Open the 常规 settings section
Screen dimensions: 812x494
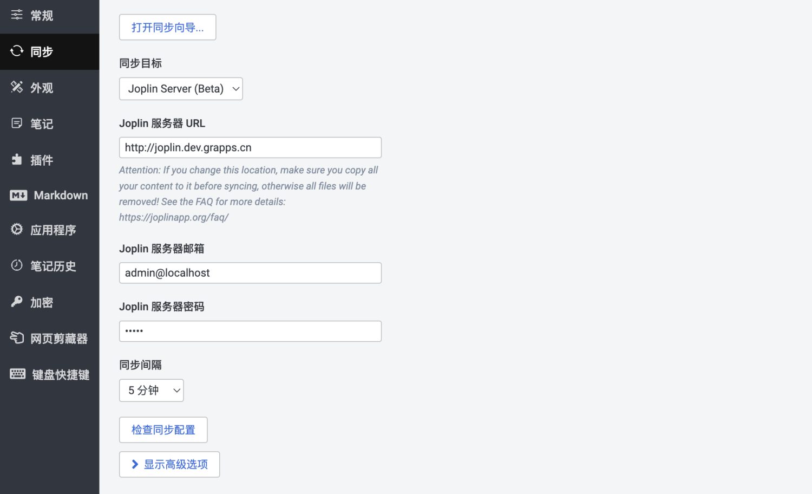pos(50,16)
